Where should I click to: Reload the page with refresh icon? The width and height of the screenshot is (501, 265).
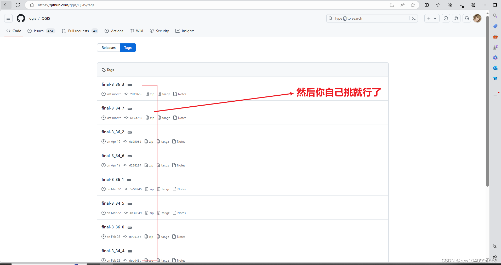(18, 5)
